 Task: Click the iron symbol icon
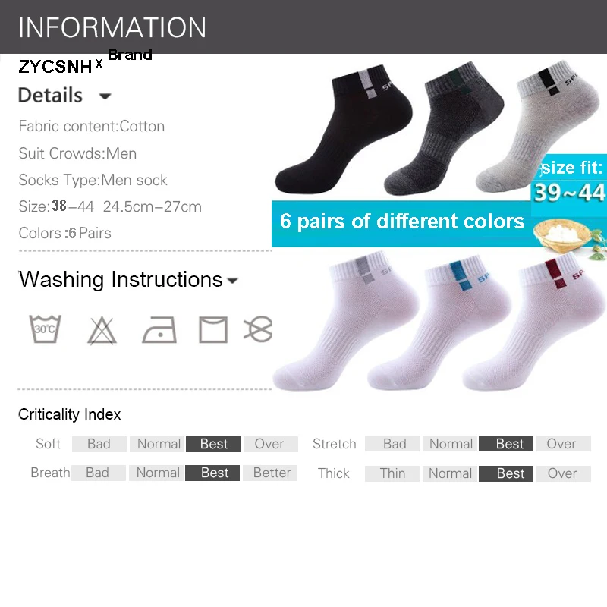pyautogui.click(x=159, y=330)
